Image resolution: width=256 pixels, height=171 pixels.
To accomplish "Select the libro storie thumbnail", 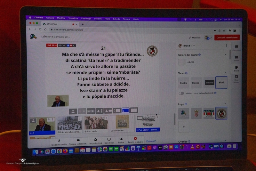I will (x=122, y=124).
